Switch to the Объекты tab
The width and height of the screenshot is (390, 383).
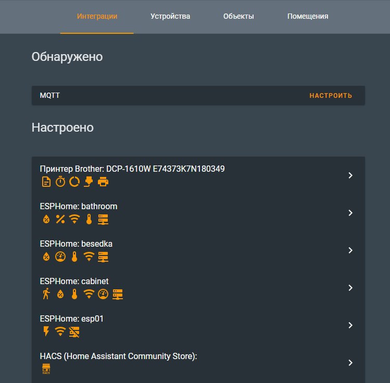click(x=238, y=17)
